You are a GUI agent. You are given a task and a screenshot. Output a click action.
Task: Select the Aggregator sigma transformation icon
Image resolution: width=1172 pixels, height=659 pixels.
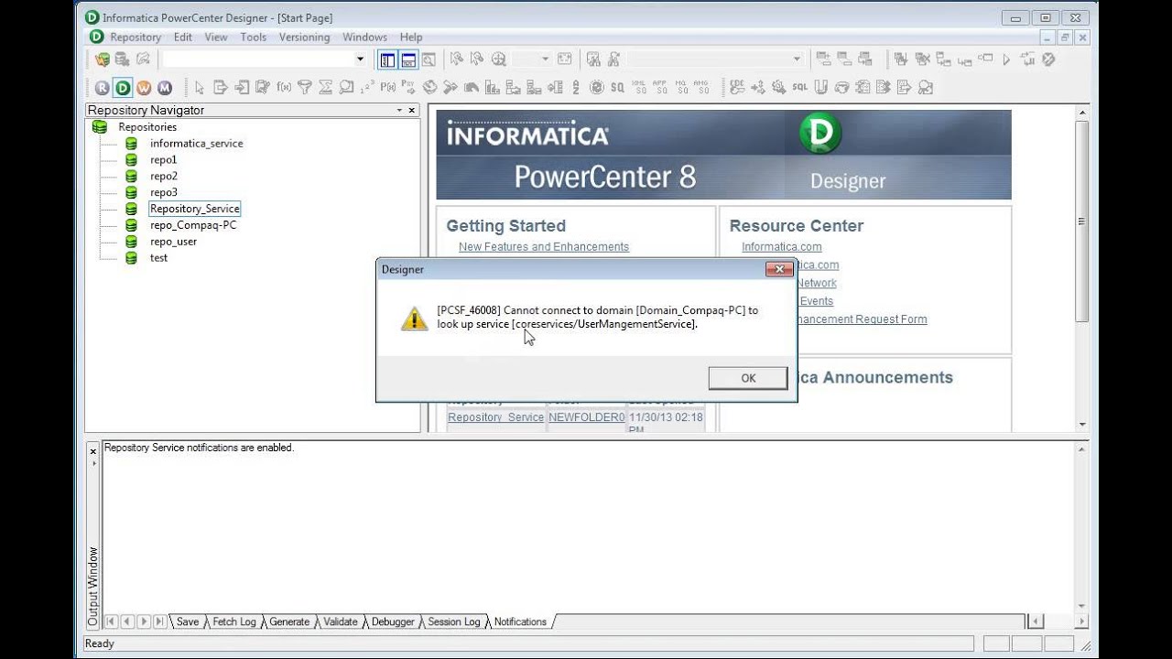[x=326, y=88]
